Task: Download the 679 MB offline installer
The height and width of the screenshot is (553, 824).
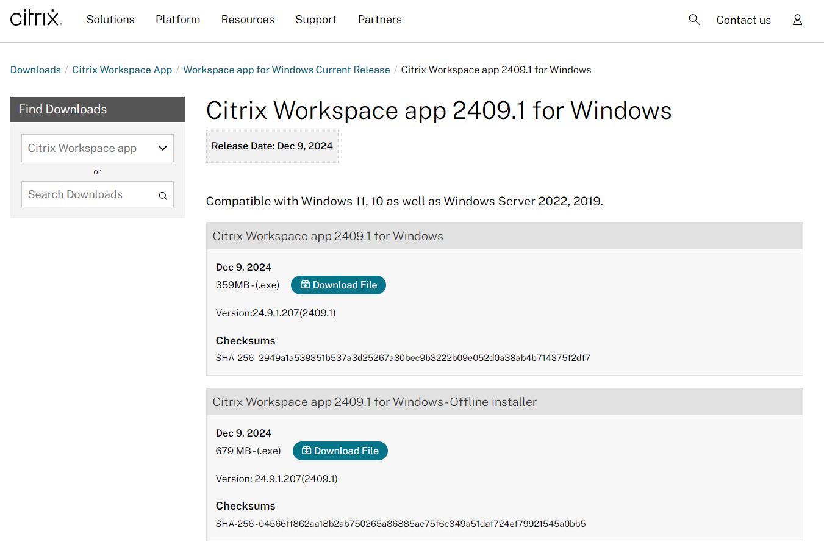Action: coord(340,451)
